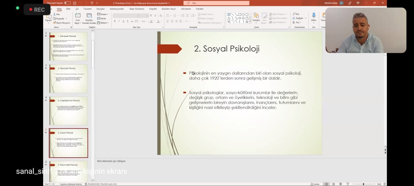
Task: Toggle bold (K) formatting
Action: coord(115,21)
